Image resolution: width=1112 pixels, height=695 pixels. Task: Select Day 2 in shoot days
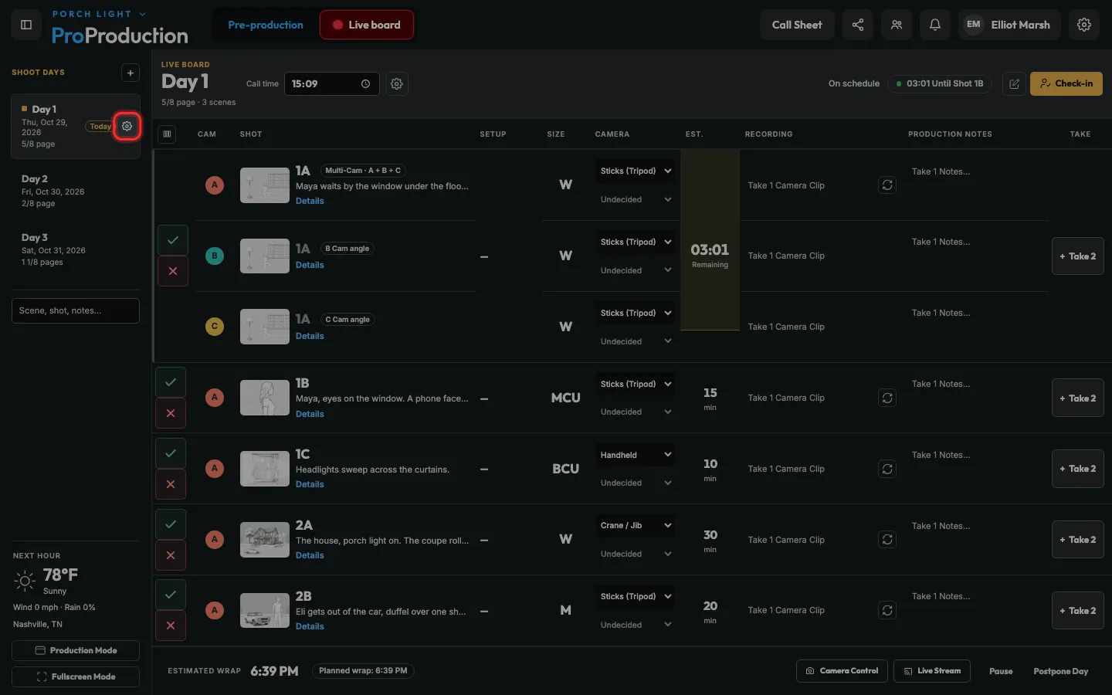click(x=76, y=191)
